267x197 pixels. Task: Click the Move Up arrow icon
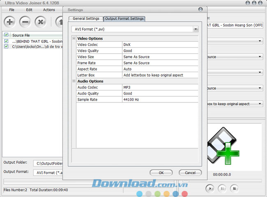(x=60, y=21)
